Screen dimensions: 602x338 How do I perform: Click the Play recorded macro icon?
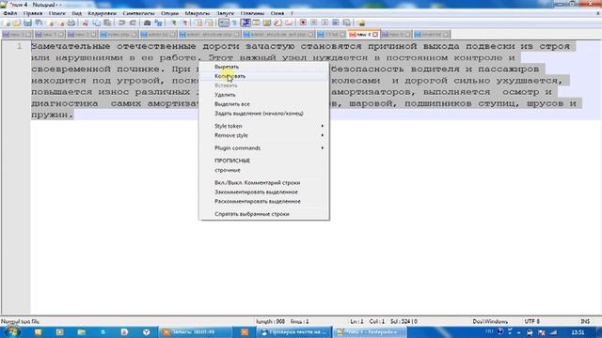tap(325, 23)
